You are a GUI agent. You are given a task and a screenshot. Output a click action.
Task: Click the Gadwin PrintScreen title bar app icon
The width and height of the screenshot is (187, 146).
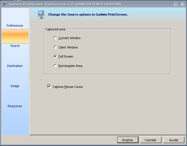pyautogui.click(x=5, y=4)
